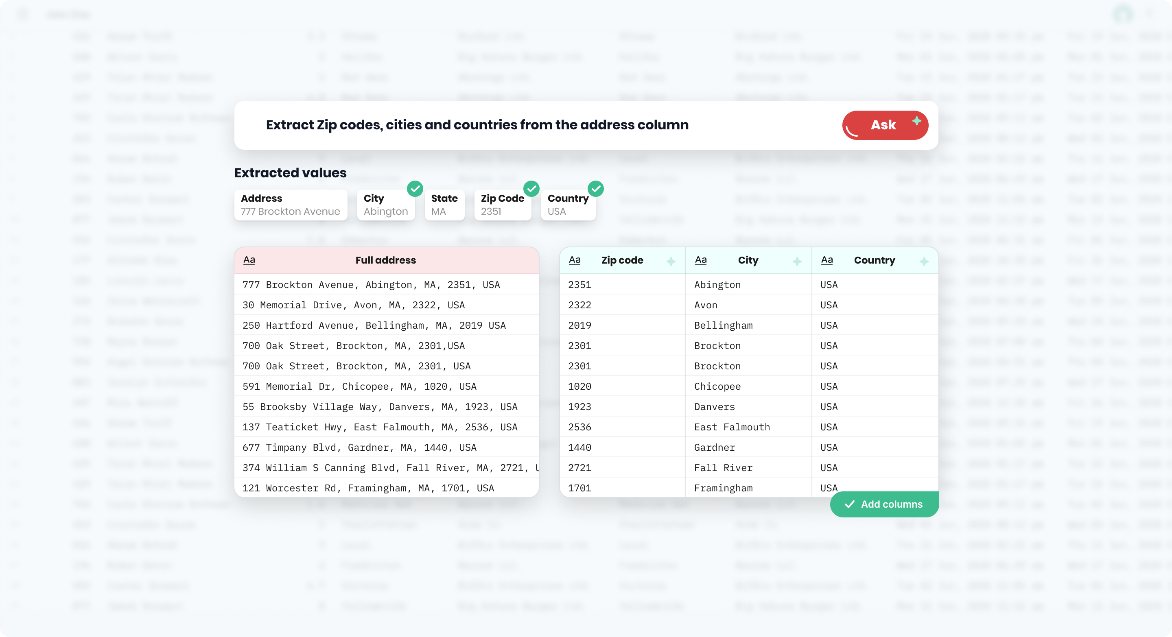Toggle the green checkmark on the Zip Code chip
Image resolution: width=1172 pixels, height=637 pixels.
point(531,189)
